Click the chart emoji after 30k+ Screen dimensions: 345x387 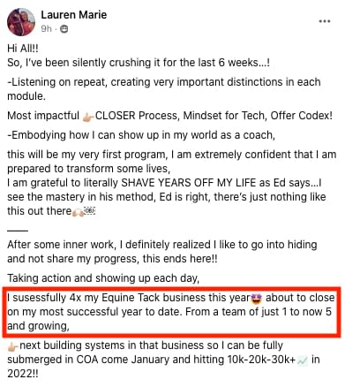coord(303,360)
